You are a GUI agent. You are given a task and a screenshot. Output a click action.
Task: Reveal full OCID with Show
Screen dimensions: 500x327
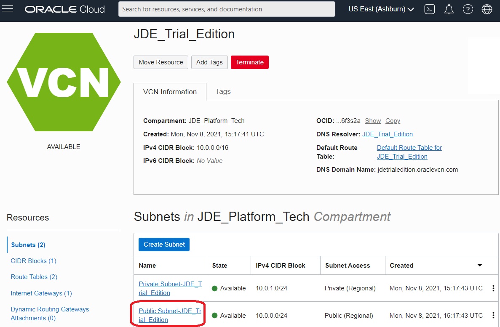coord(372,121)
